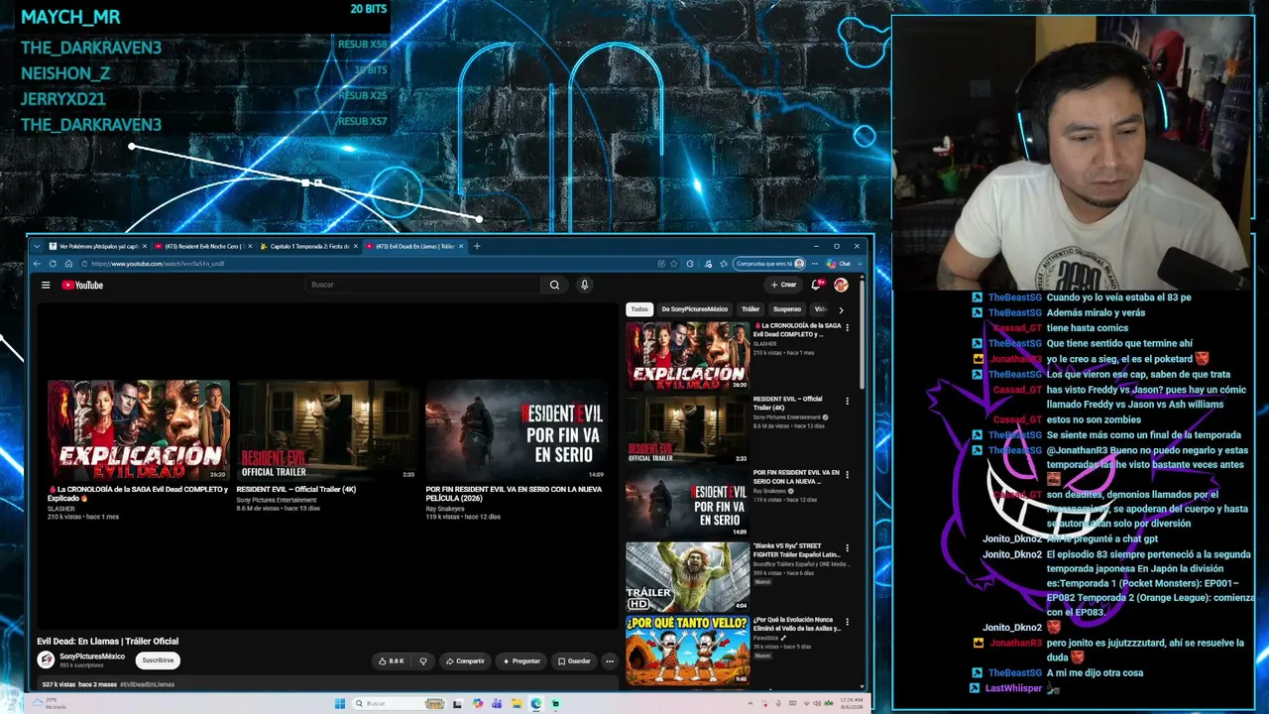Subscribe with the Suscribirse button

[158, 660]
